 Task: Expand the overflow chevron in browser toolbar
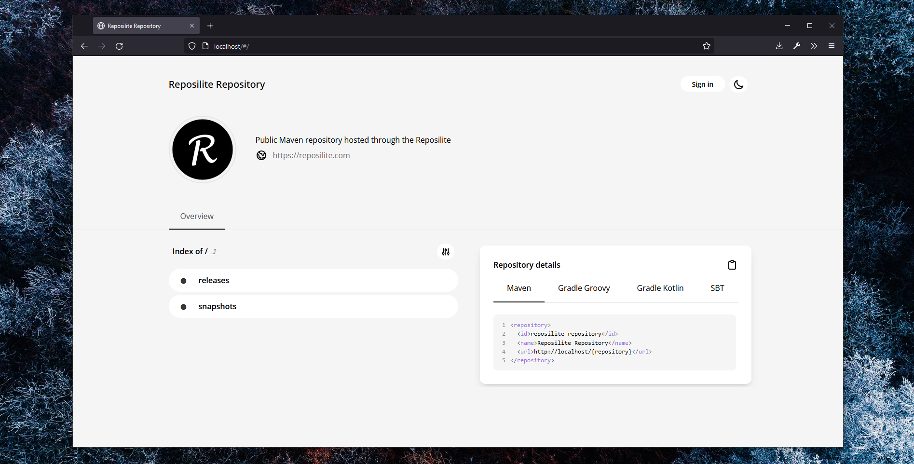pyautogui.click(x=814, y=46)
